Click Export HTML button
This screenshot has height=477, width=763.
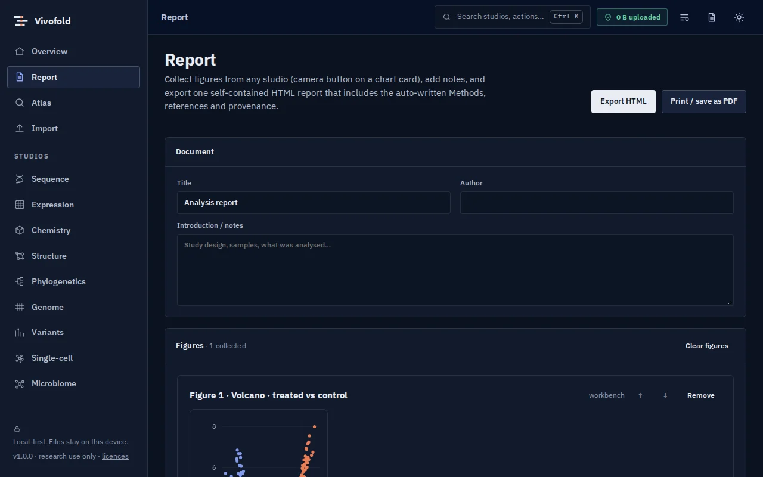[624, 101]
